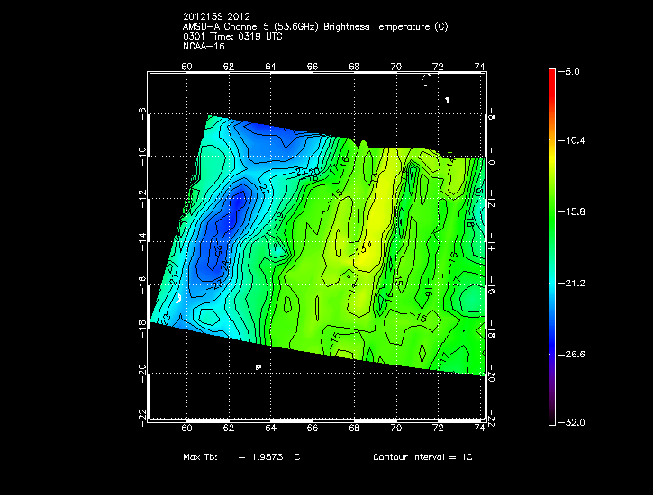Click the storm ID title '201215S 2012'
The height and width of the screenshot is (495, 653).
coord(216,17)
